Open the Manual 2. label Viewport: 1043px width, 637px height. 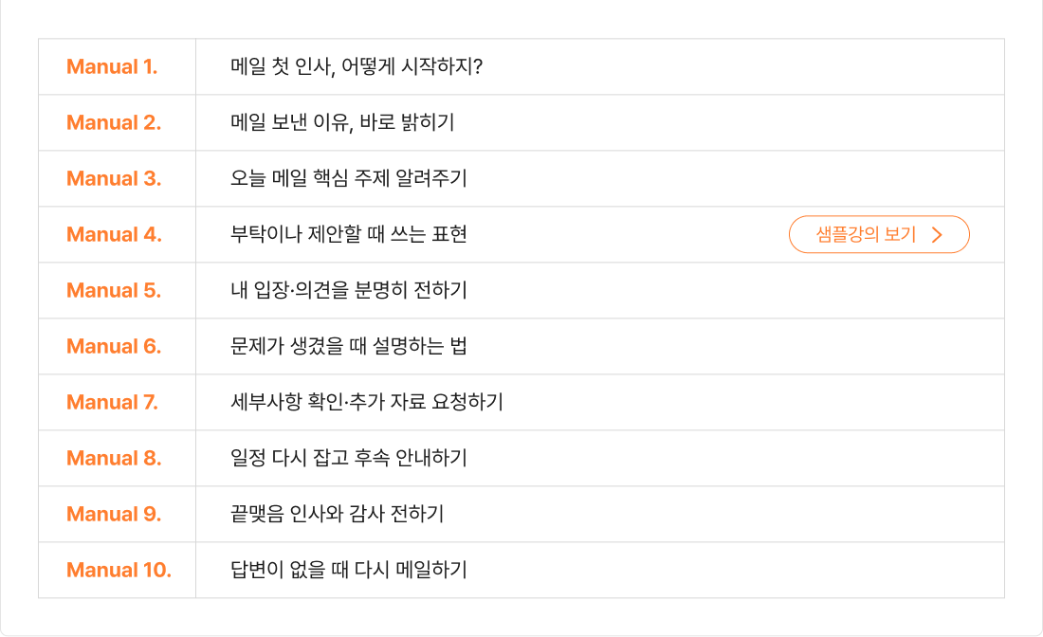pyautogui.click(x=114, y=123)
